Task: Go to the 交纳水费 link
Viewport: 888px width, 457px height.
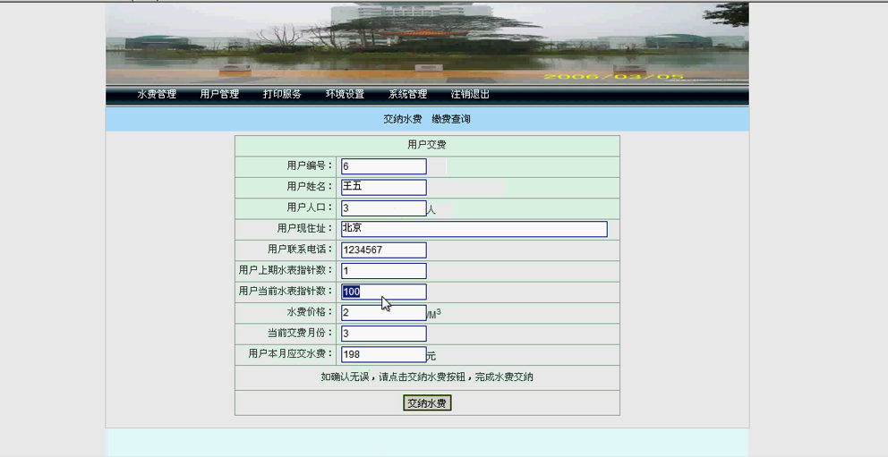Action: pyautogui.click(x=403, y=119)
